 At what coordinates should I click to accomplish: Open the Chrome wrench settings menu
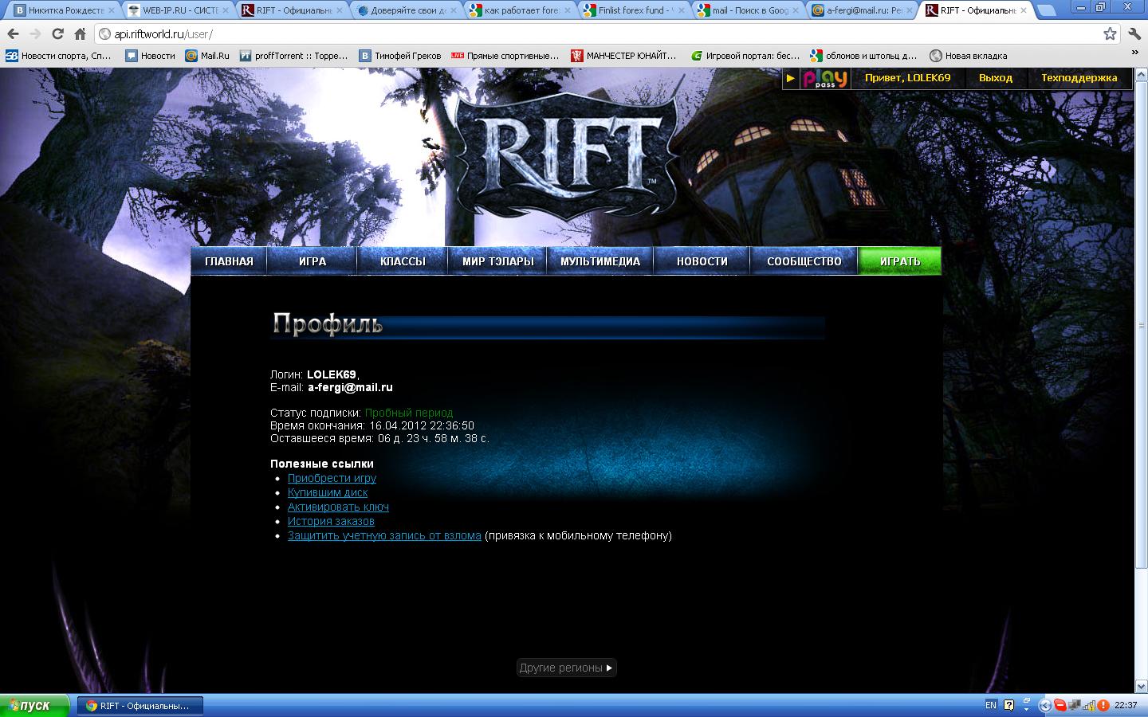pos(1134,33)
